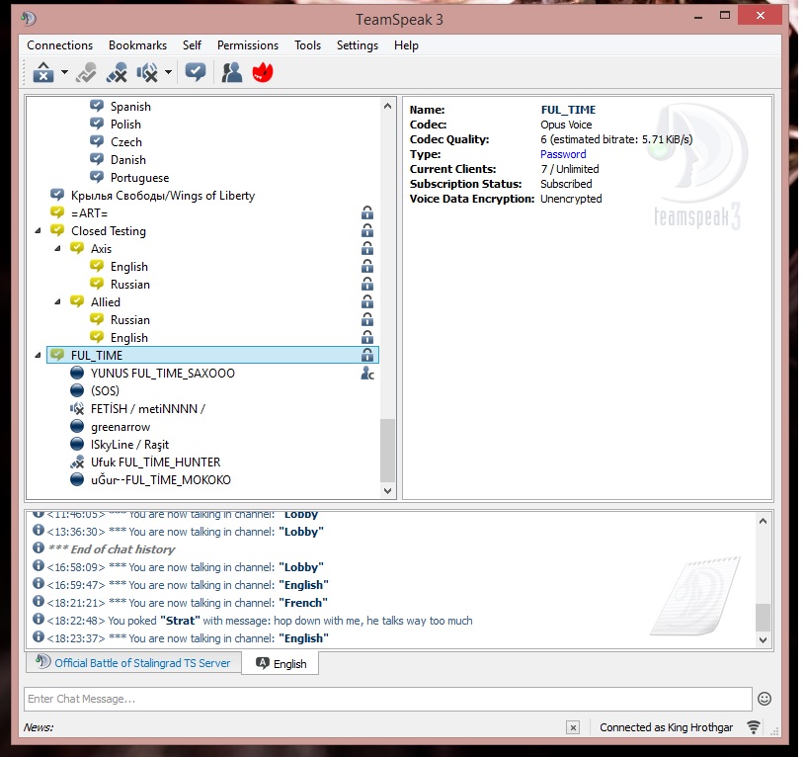This screenshot has height=757, width=806.
Task: Click the red tulip toolbar icon
Action: coord(263,72)
